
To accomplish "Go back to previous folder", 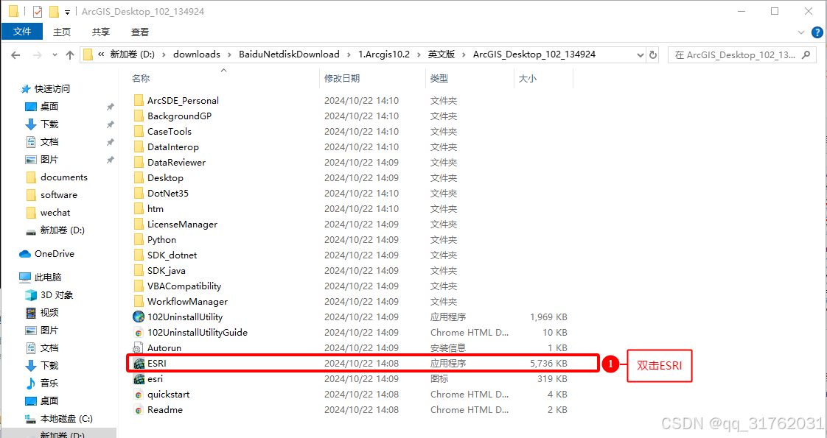I will click(x=15, y=54).
